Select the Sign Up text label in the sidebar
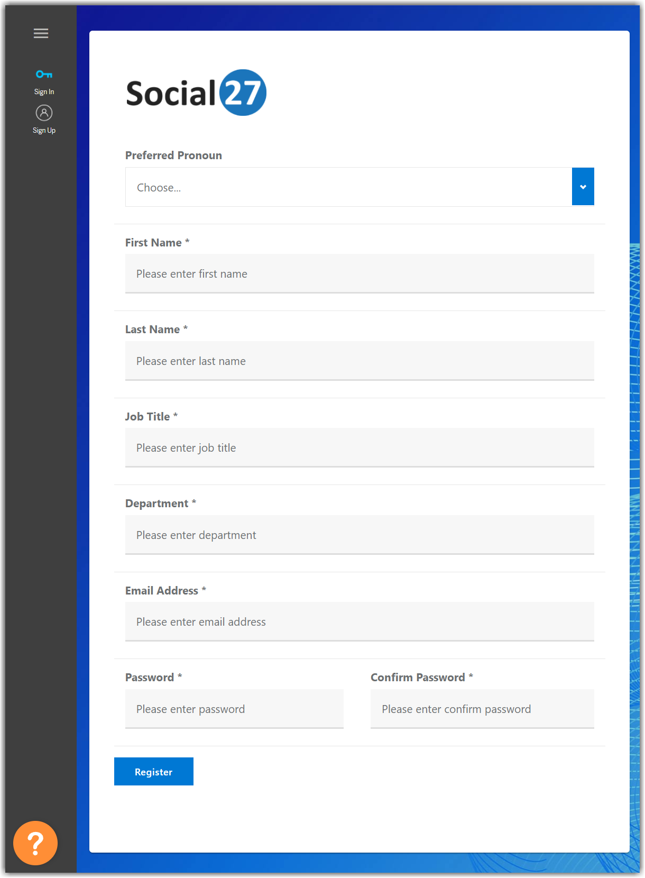645x878 pixels. (x=44, y=130)
